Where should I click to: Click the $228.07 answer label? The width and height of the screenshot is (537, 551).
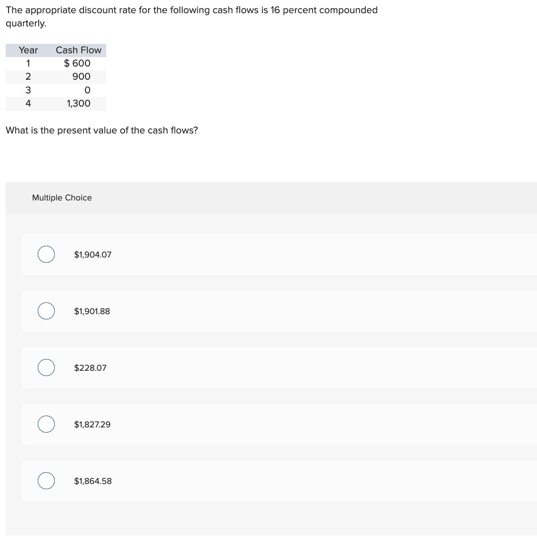point(90,368)
